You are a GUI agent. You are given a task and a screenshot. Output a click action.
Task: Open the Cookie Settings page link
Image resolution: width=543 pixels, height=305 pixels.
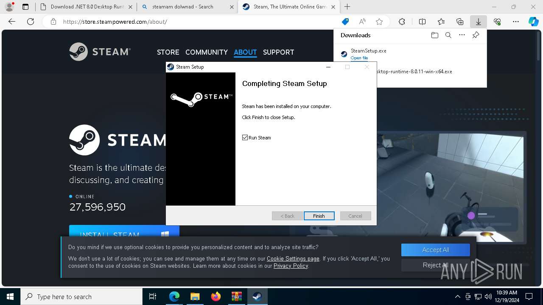[293, 258]
